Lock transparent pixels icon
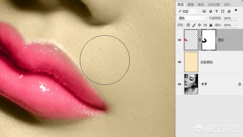243x137 pixels. point(188,25)
